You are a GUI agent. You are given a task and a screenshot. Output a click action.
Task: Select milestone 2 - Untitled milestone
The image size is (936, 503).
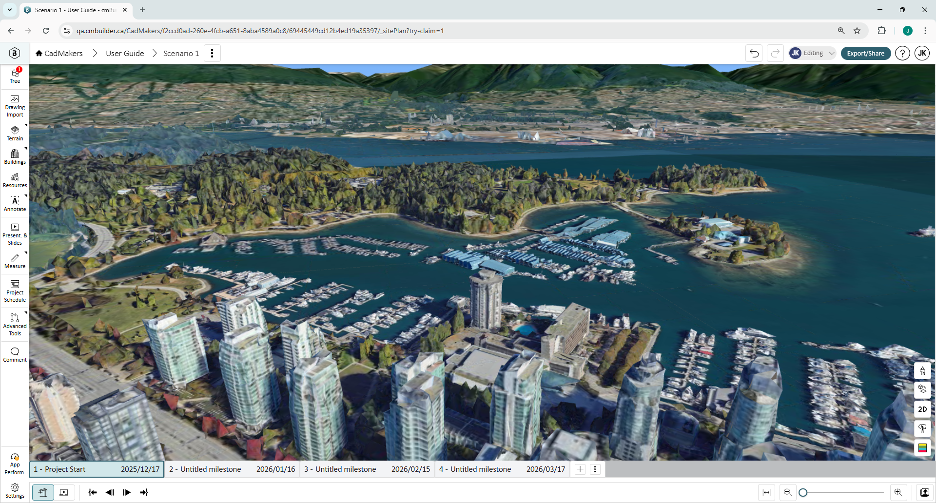point(232,469)
